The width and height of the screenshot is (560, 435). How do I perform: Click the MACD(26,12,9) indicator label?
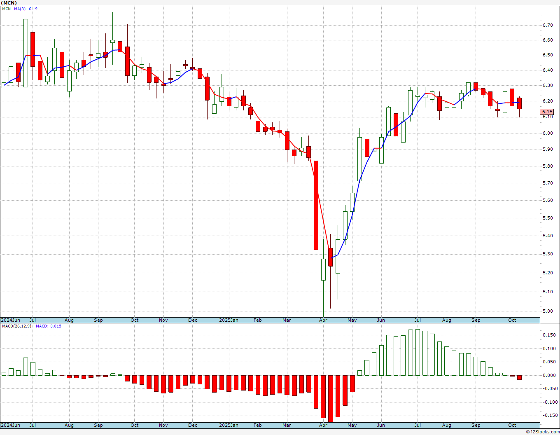pos(17,326)
